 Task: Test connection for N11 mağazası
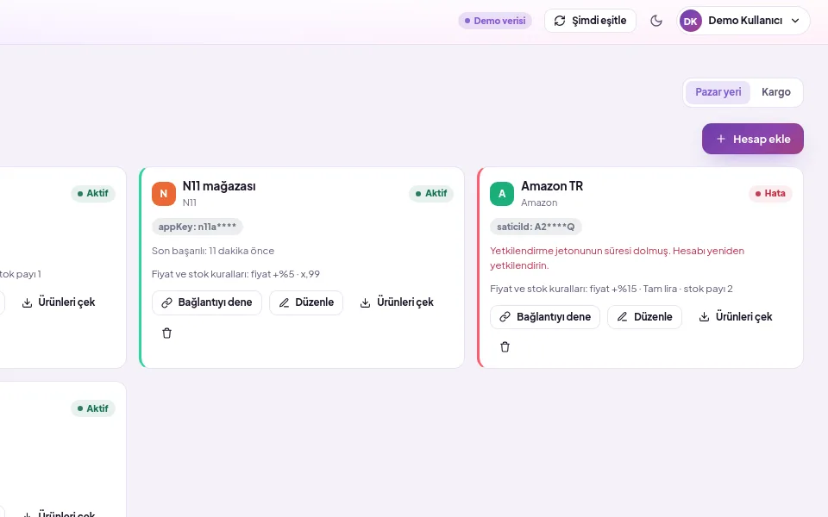(x=207, y=302)
